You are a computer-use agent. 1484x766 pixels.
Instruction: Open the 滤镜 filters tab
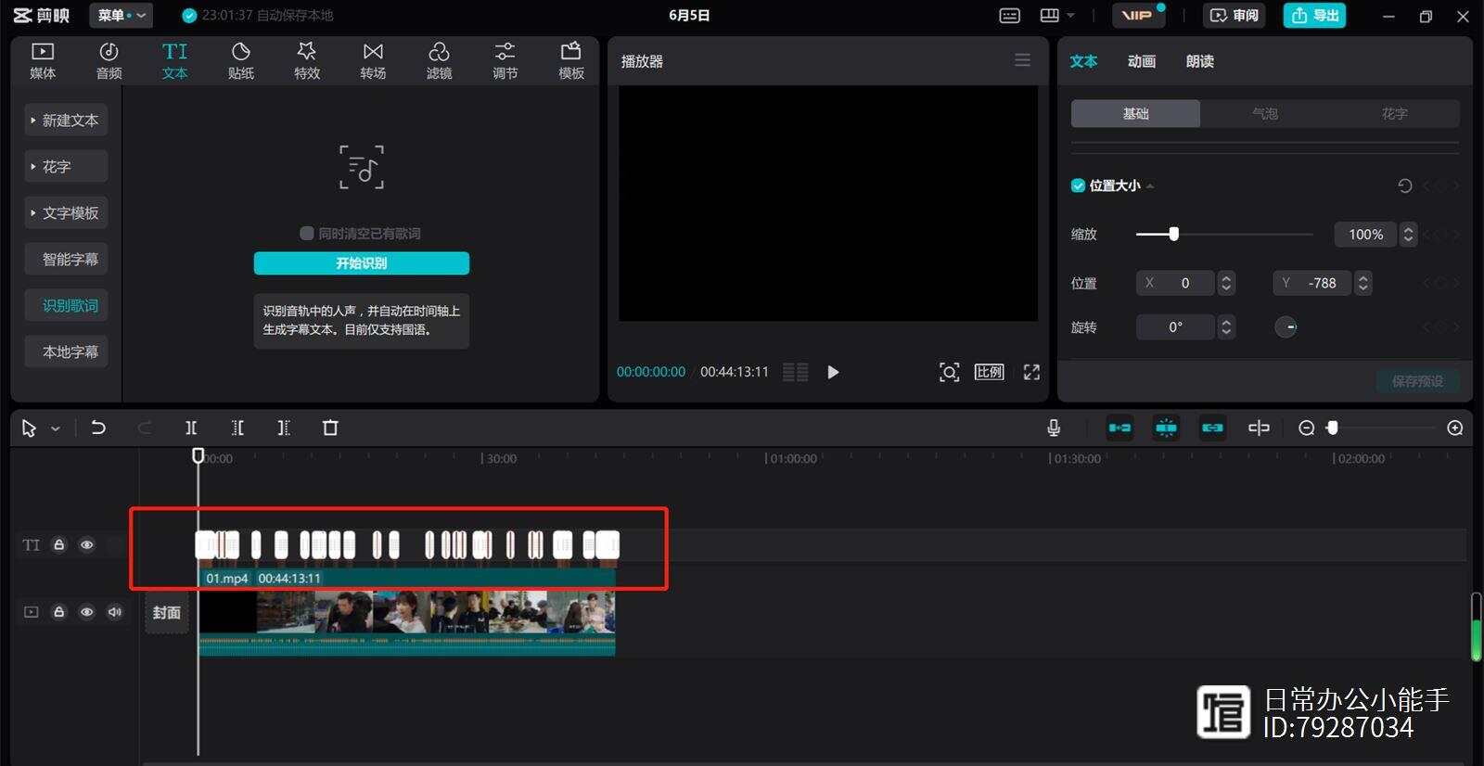[439, 60]
